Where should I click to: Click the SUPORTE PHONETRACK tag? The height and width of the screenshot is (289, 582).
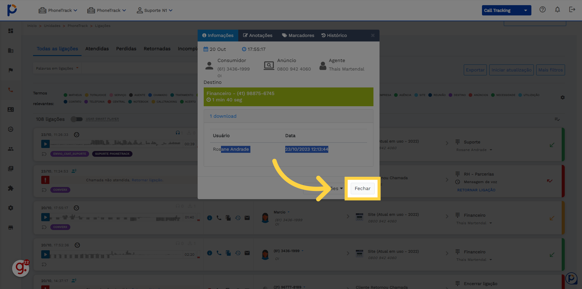tap(112, 154)
